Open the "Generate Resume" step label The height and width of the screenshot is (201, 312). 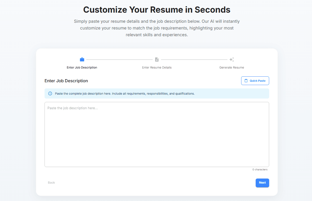[x=232, y=68]
